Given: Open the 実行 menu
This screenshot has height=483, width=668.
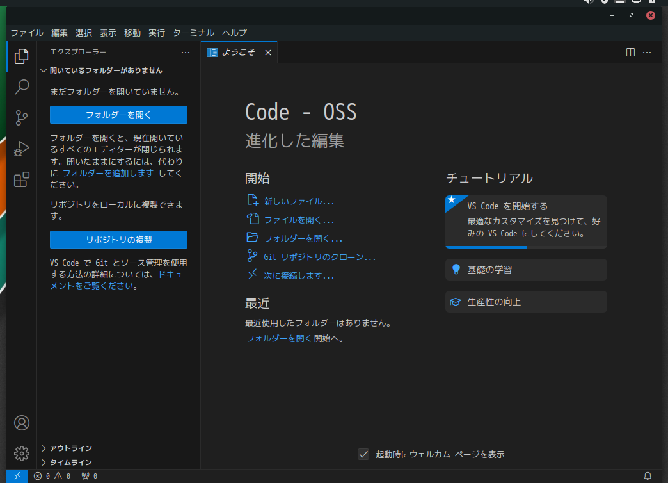Looking at the screenshot, I should (157, 33).
